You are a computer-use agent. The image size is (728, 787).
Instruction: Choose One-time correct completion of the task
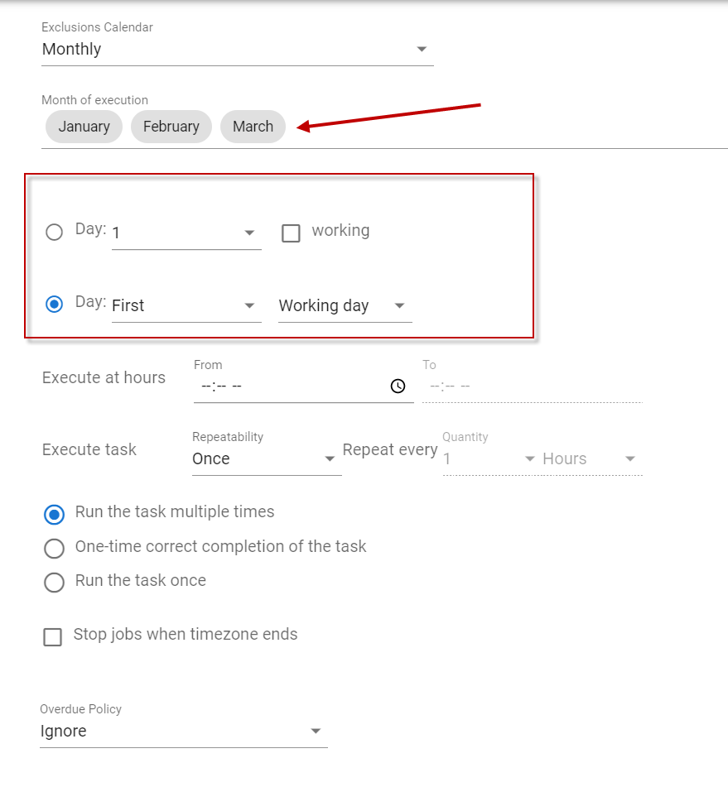click(x=55, y=549)
